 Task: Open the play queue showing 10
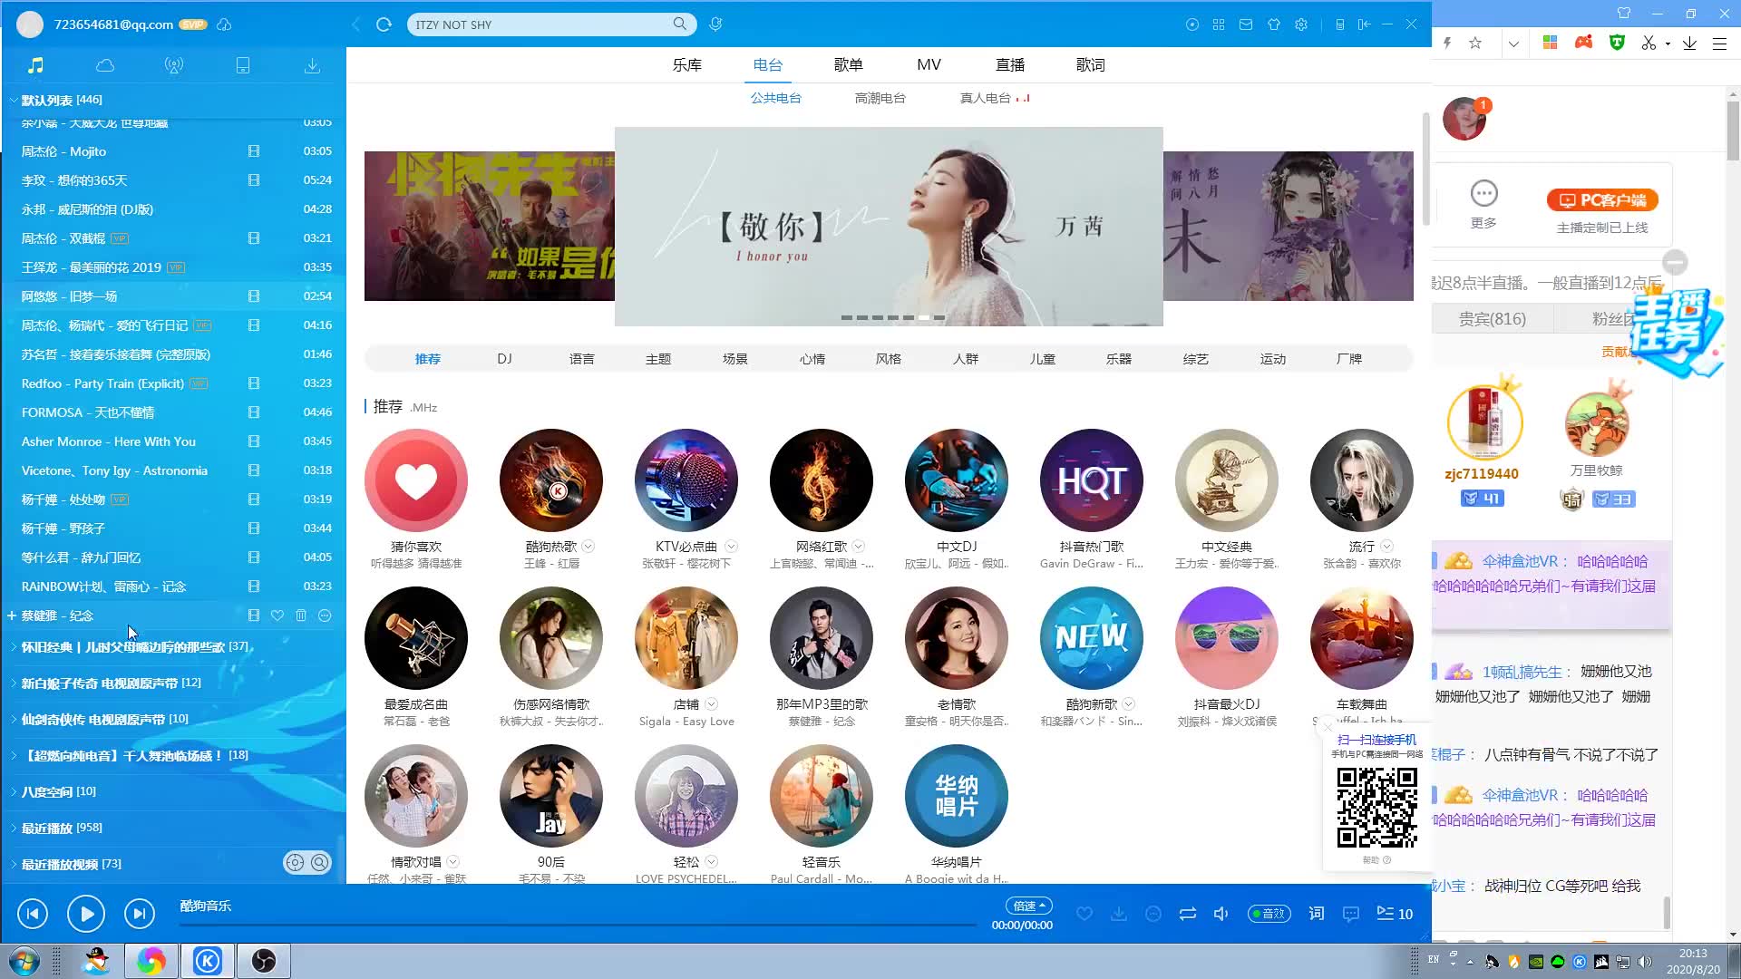[x=1395, y=914]
